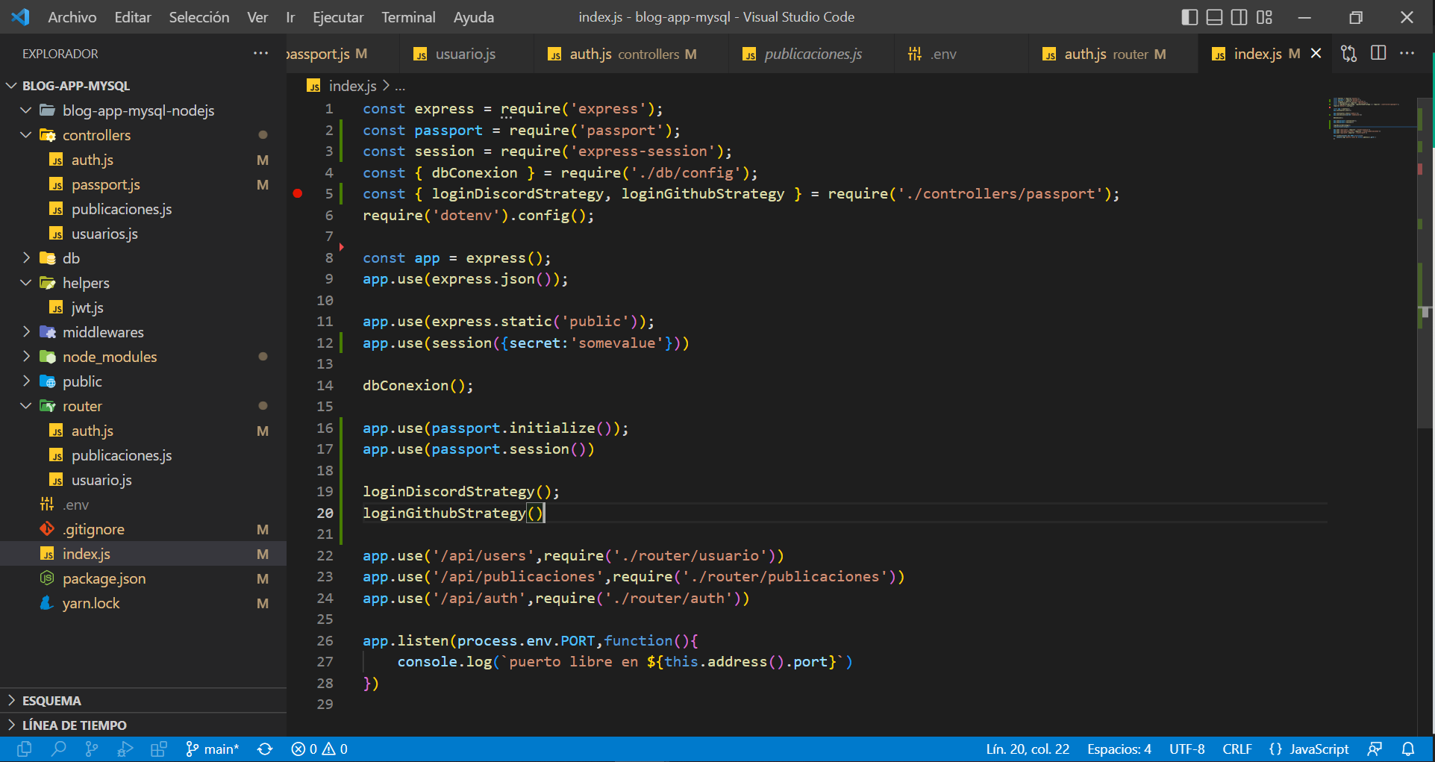
Task: Open Run and Debug view in status bar
Action: [x=125, y=749]
